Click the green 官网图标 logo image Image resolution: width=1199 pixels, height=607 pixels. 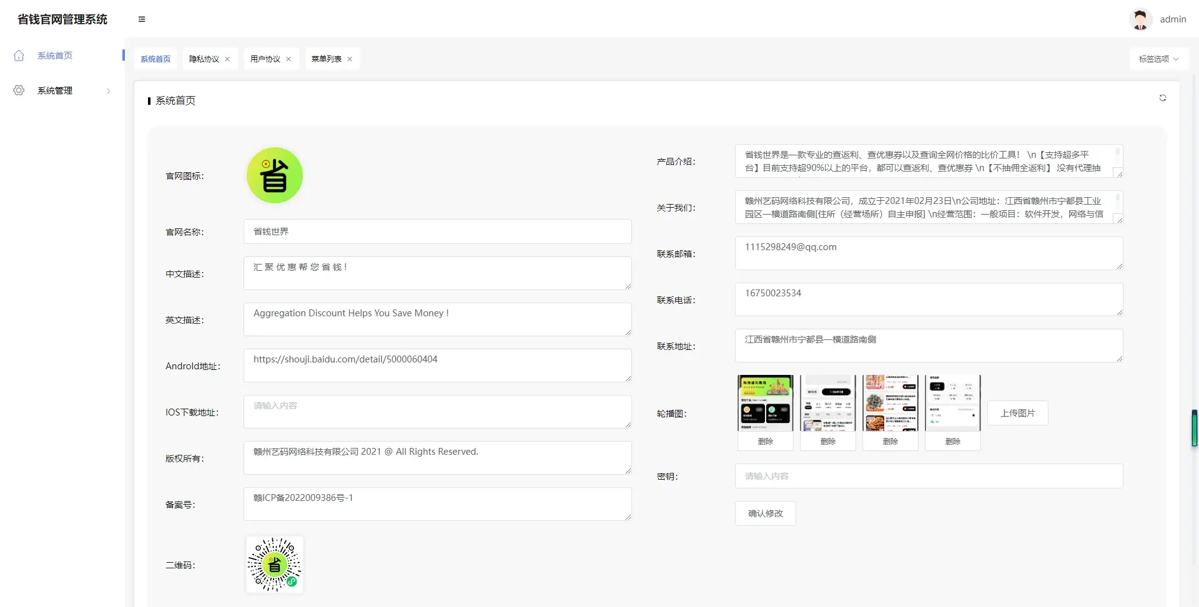point(275,175)
